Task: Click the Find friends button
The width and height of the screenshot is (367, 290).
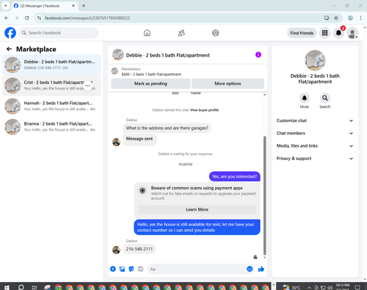Action: 302,33
